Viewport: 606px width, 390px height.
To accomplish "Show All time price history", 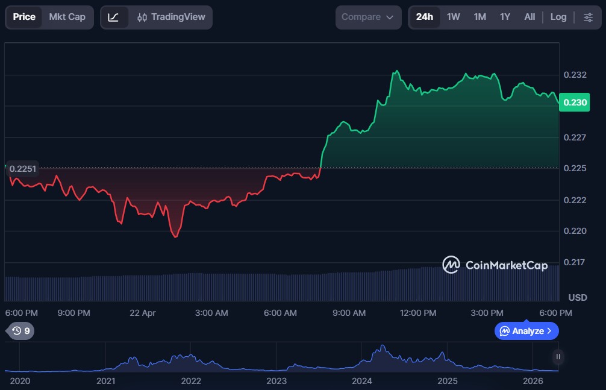I will click(529, 17).
